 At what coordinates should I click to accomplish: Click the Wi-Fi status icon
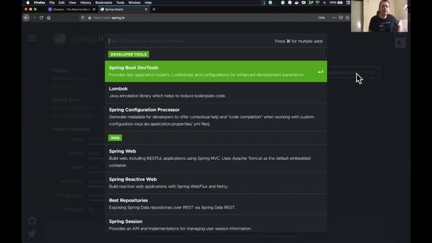tap(317, 3)
